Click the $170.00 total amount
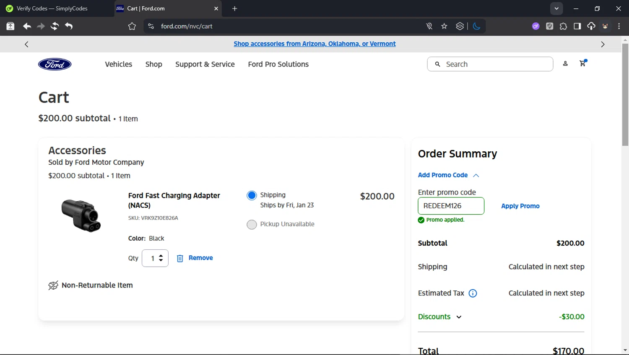 pos(568,351)
